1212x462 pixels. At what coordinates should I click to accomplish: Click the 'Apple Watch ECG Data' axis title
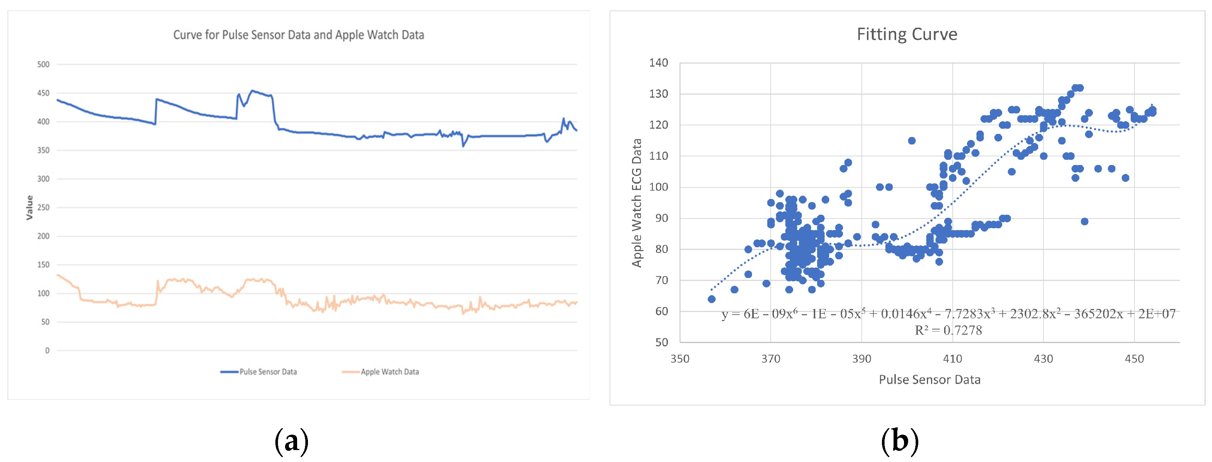637,203
